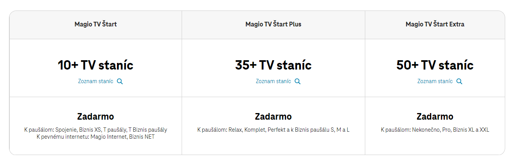Click the line listing Nekonečno, Pro paušály

[435, 130]
